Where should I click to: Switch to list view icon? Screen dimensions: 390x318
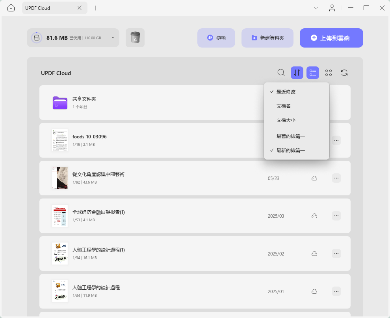click(313, 73)
